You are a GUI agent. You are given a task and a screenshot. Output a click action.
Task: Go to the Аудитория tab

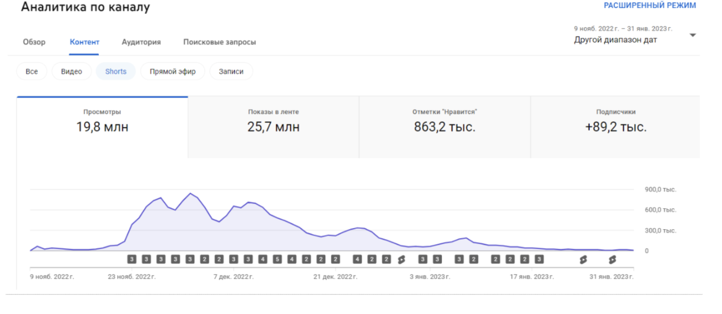141,42
